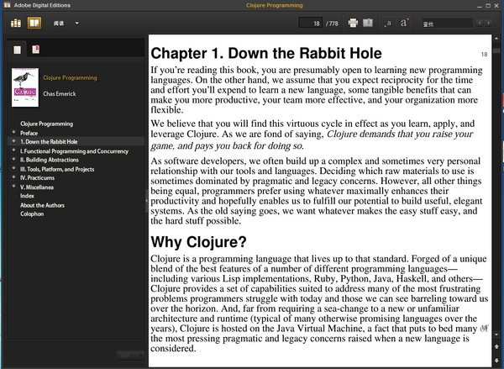This screenshot has height=369, width=504.
Task: Click the Clojure book cover thumbnail
Action: (x=25, y=87)
